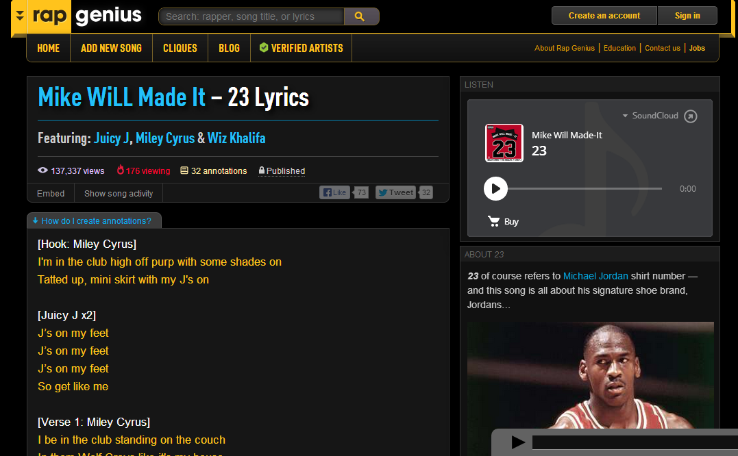
Task: Click the shopping cart Buy icon
Action: (x=494, y=221)
